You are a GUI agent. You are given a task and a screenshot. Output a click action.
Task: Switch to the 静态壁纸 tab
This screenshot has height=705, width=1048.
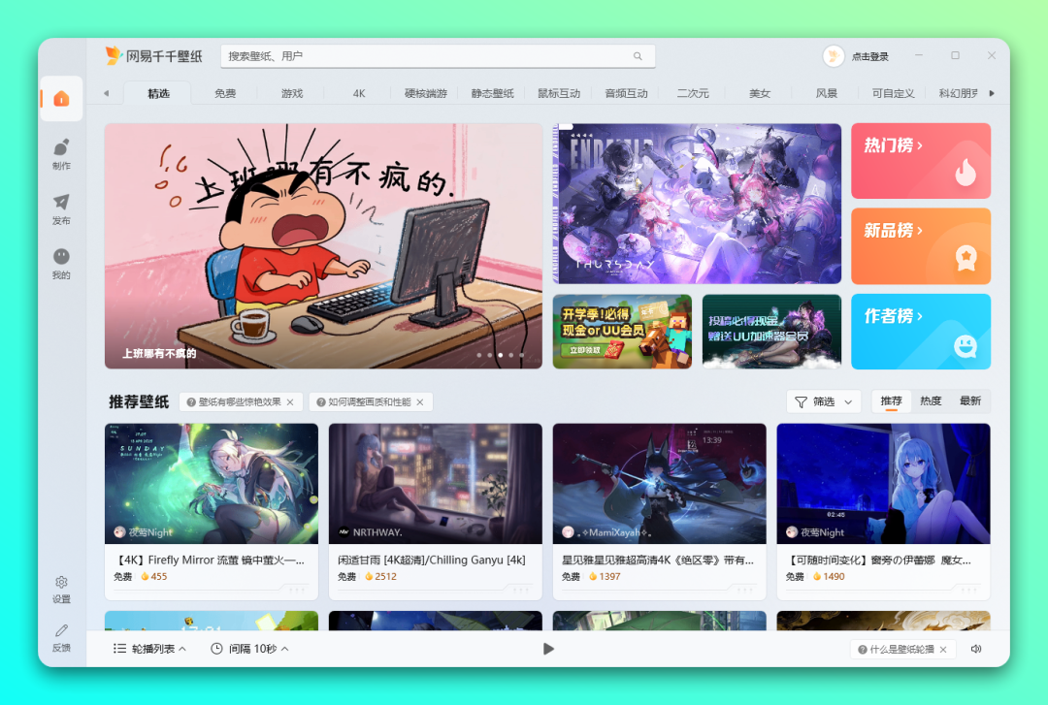coord(493,93)
